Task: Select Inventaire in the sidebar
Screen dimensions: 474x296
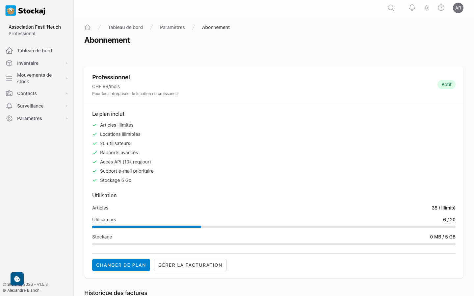Action: [37, 63]
